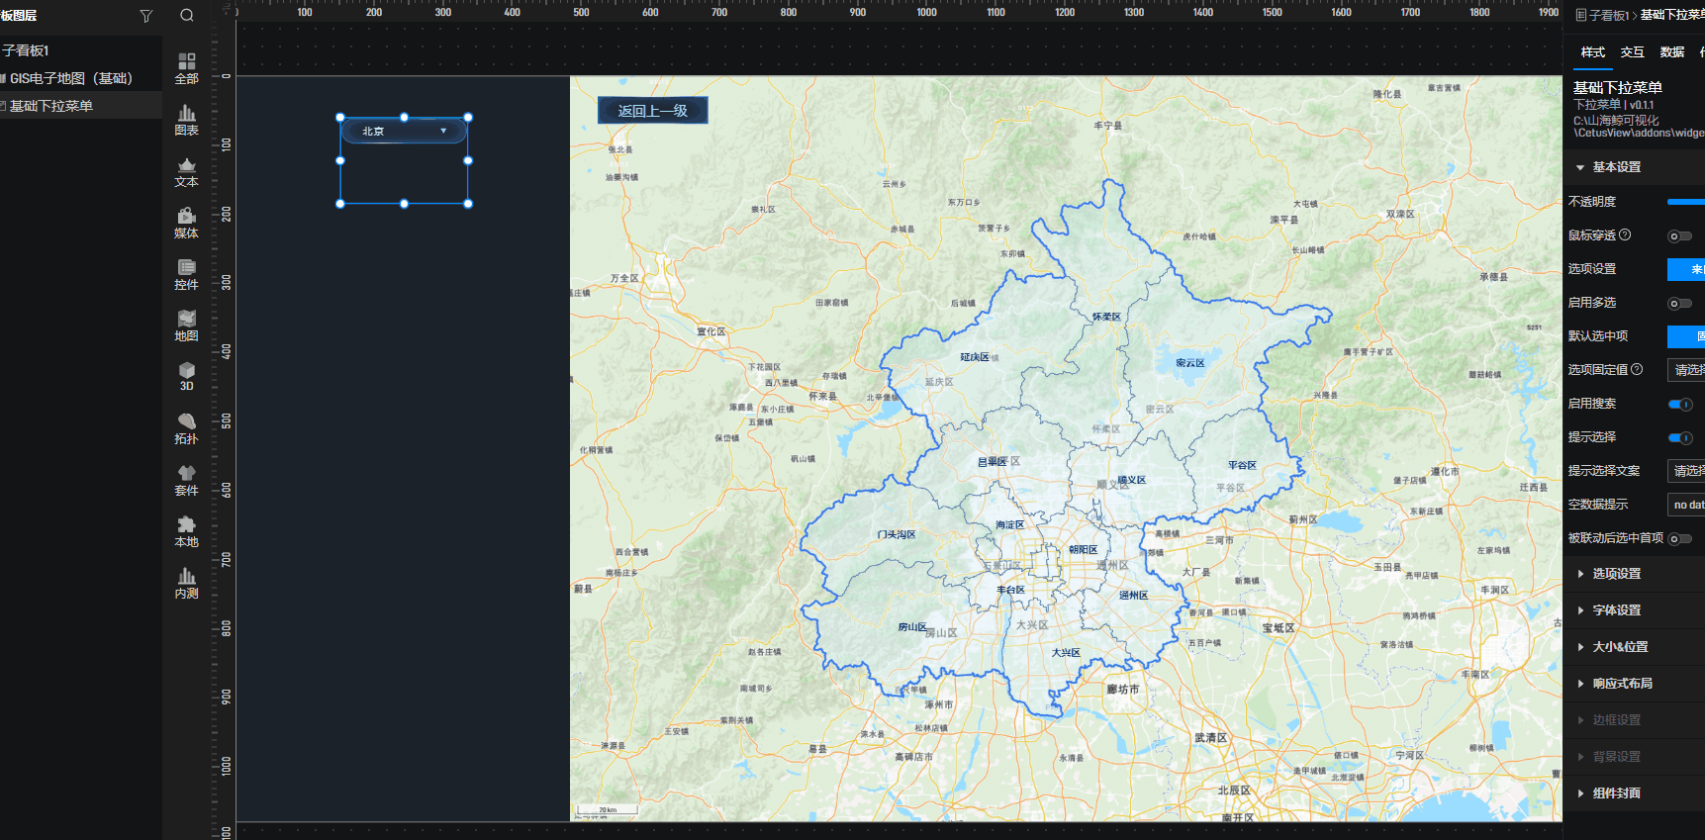Toggle the 鼠标穿透 switch
Viewport: 1705px width, 840px height.
click(x=1679, y=235)
